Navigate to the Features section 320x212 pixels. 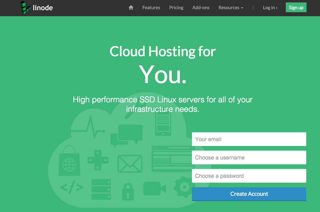tap(151, 7)
